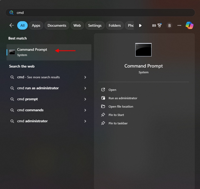Click search icon beside 'cmd commands' suggestion
The image size is (200, 189).
point(12,110)
